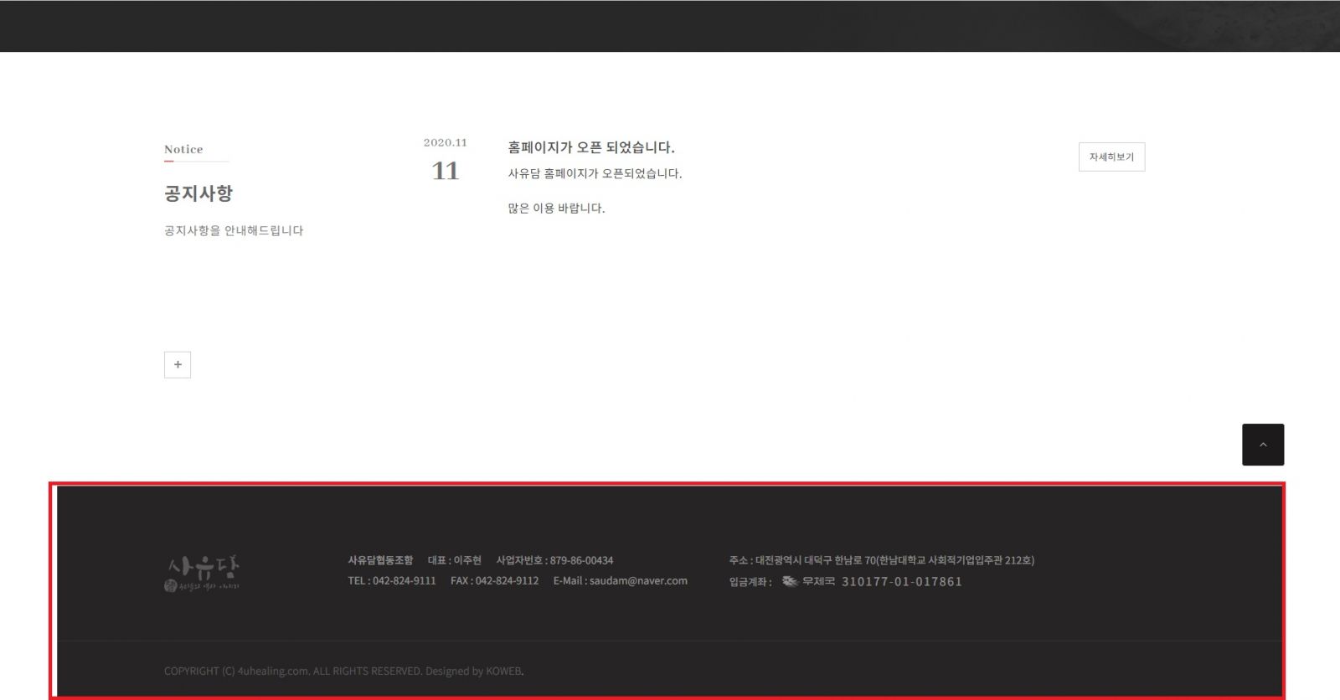Click the 2020.11 date text
Viewport: 1340px width, 700px height.
[445, 143]
